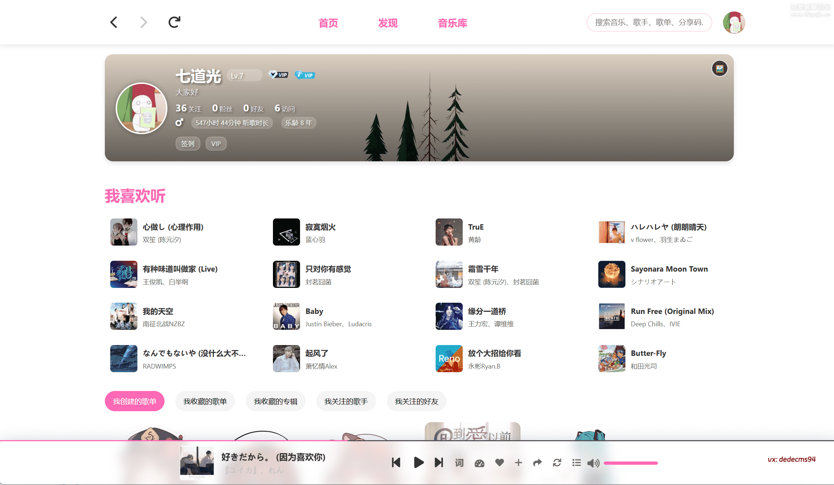The image size is (834, 485).
Task: Open the playback speed gauge icon
Action: (x=479, y=463)
